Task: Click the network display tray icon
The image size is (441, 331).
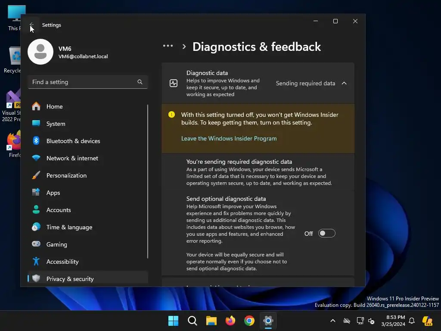Action: (x=360, y=321)
